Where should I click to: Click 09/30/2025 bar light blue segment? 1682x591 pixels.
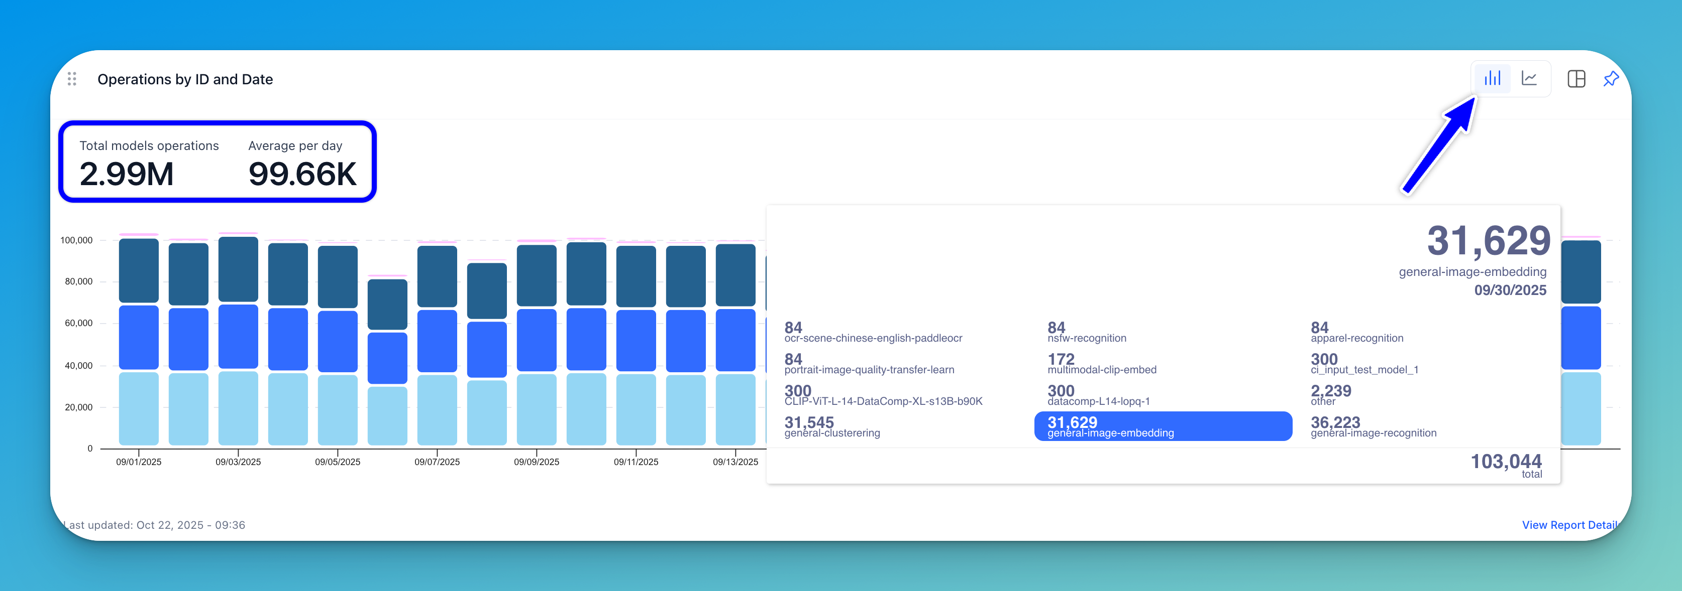1581,409
